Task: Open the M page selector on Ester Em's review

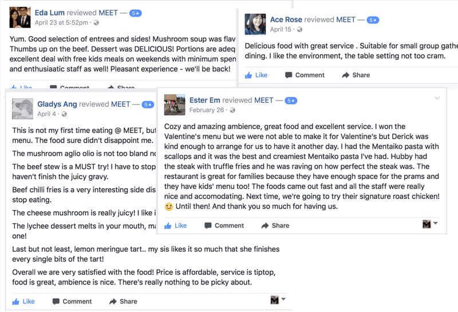Action: tap(429, 224)
